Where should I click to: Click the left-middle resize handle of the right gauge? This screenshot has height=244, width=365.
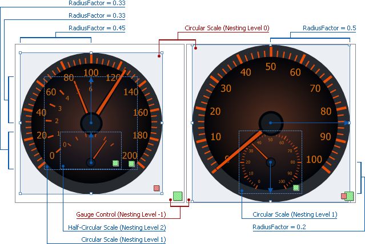click(x=192, y=123)
